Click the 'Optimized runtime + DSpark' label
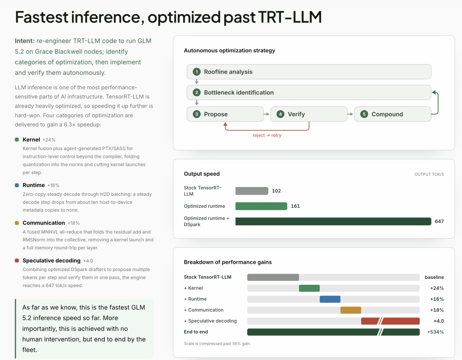 (207, 221)
